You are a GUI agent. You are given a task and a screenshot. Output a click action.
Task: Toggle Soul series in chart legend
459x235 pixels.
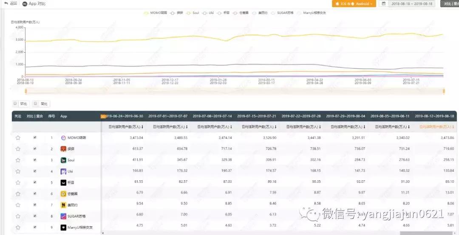[193, 13]
